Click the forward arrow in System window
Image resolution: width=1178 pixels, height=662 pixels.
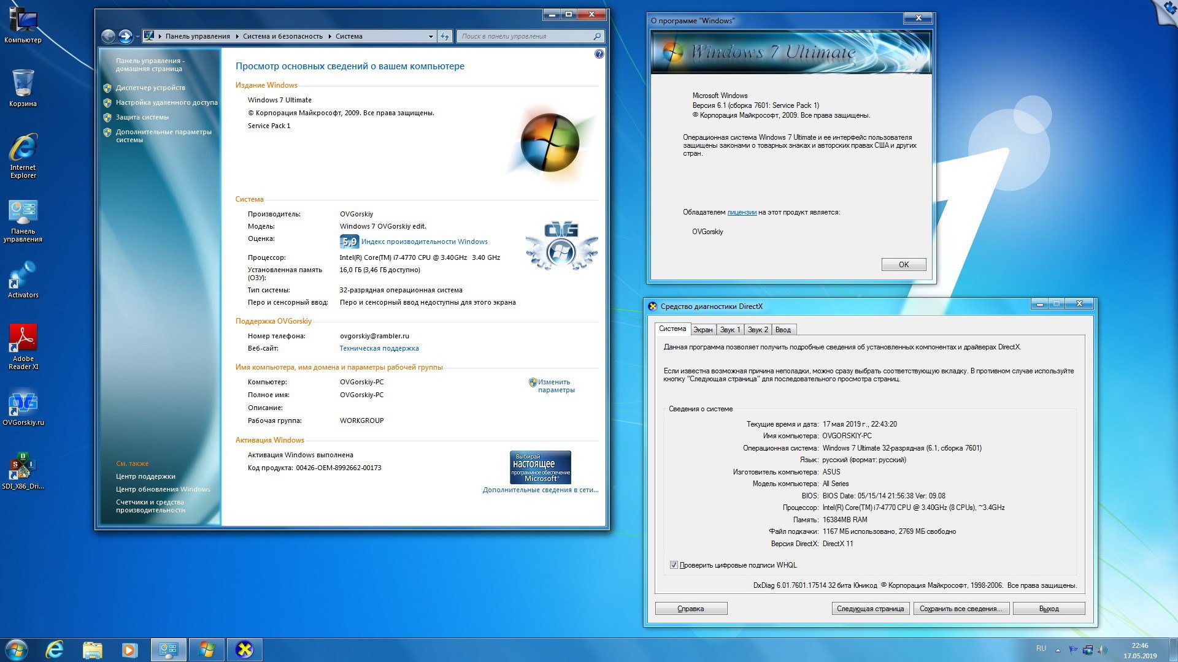(x=125, y=36)
